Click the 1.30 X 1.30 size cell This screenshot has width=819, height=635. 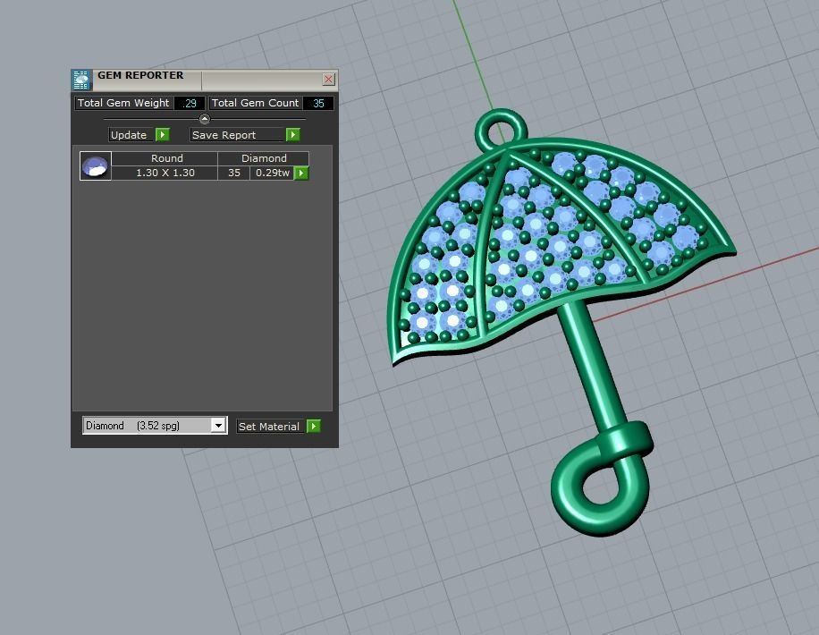coord(165,173)
